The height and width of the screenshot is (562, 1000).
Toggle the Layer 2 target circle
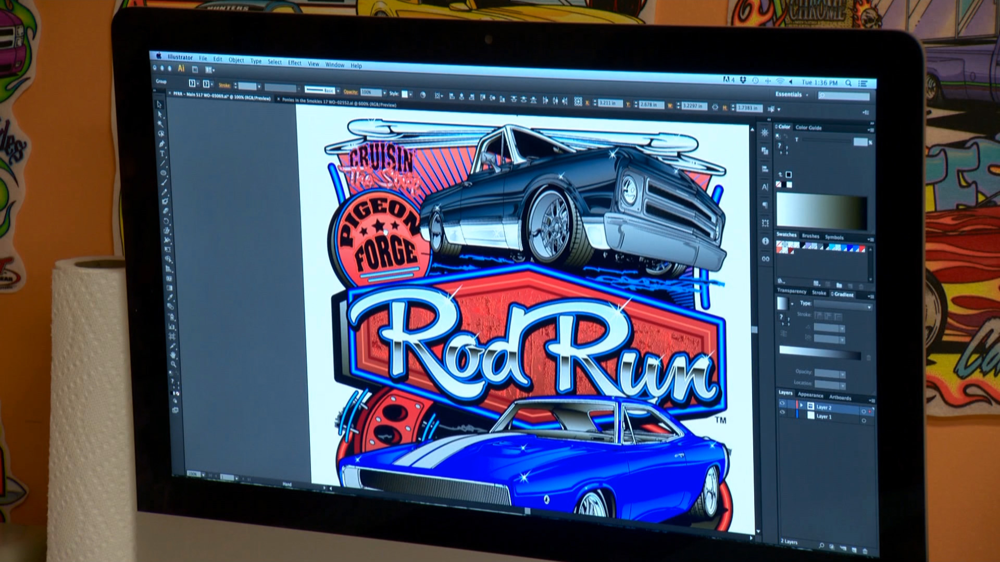(x=864, y=411)
